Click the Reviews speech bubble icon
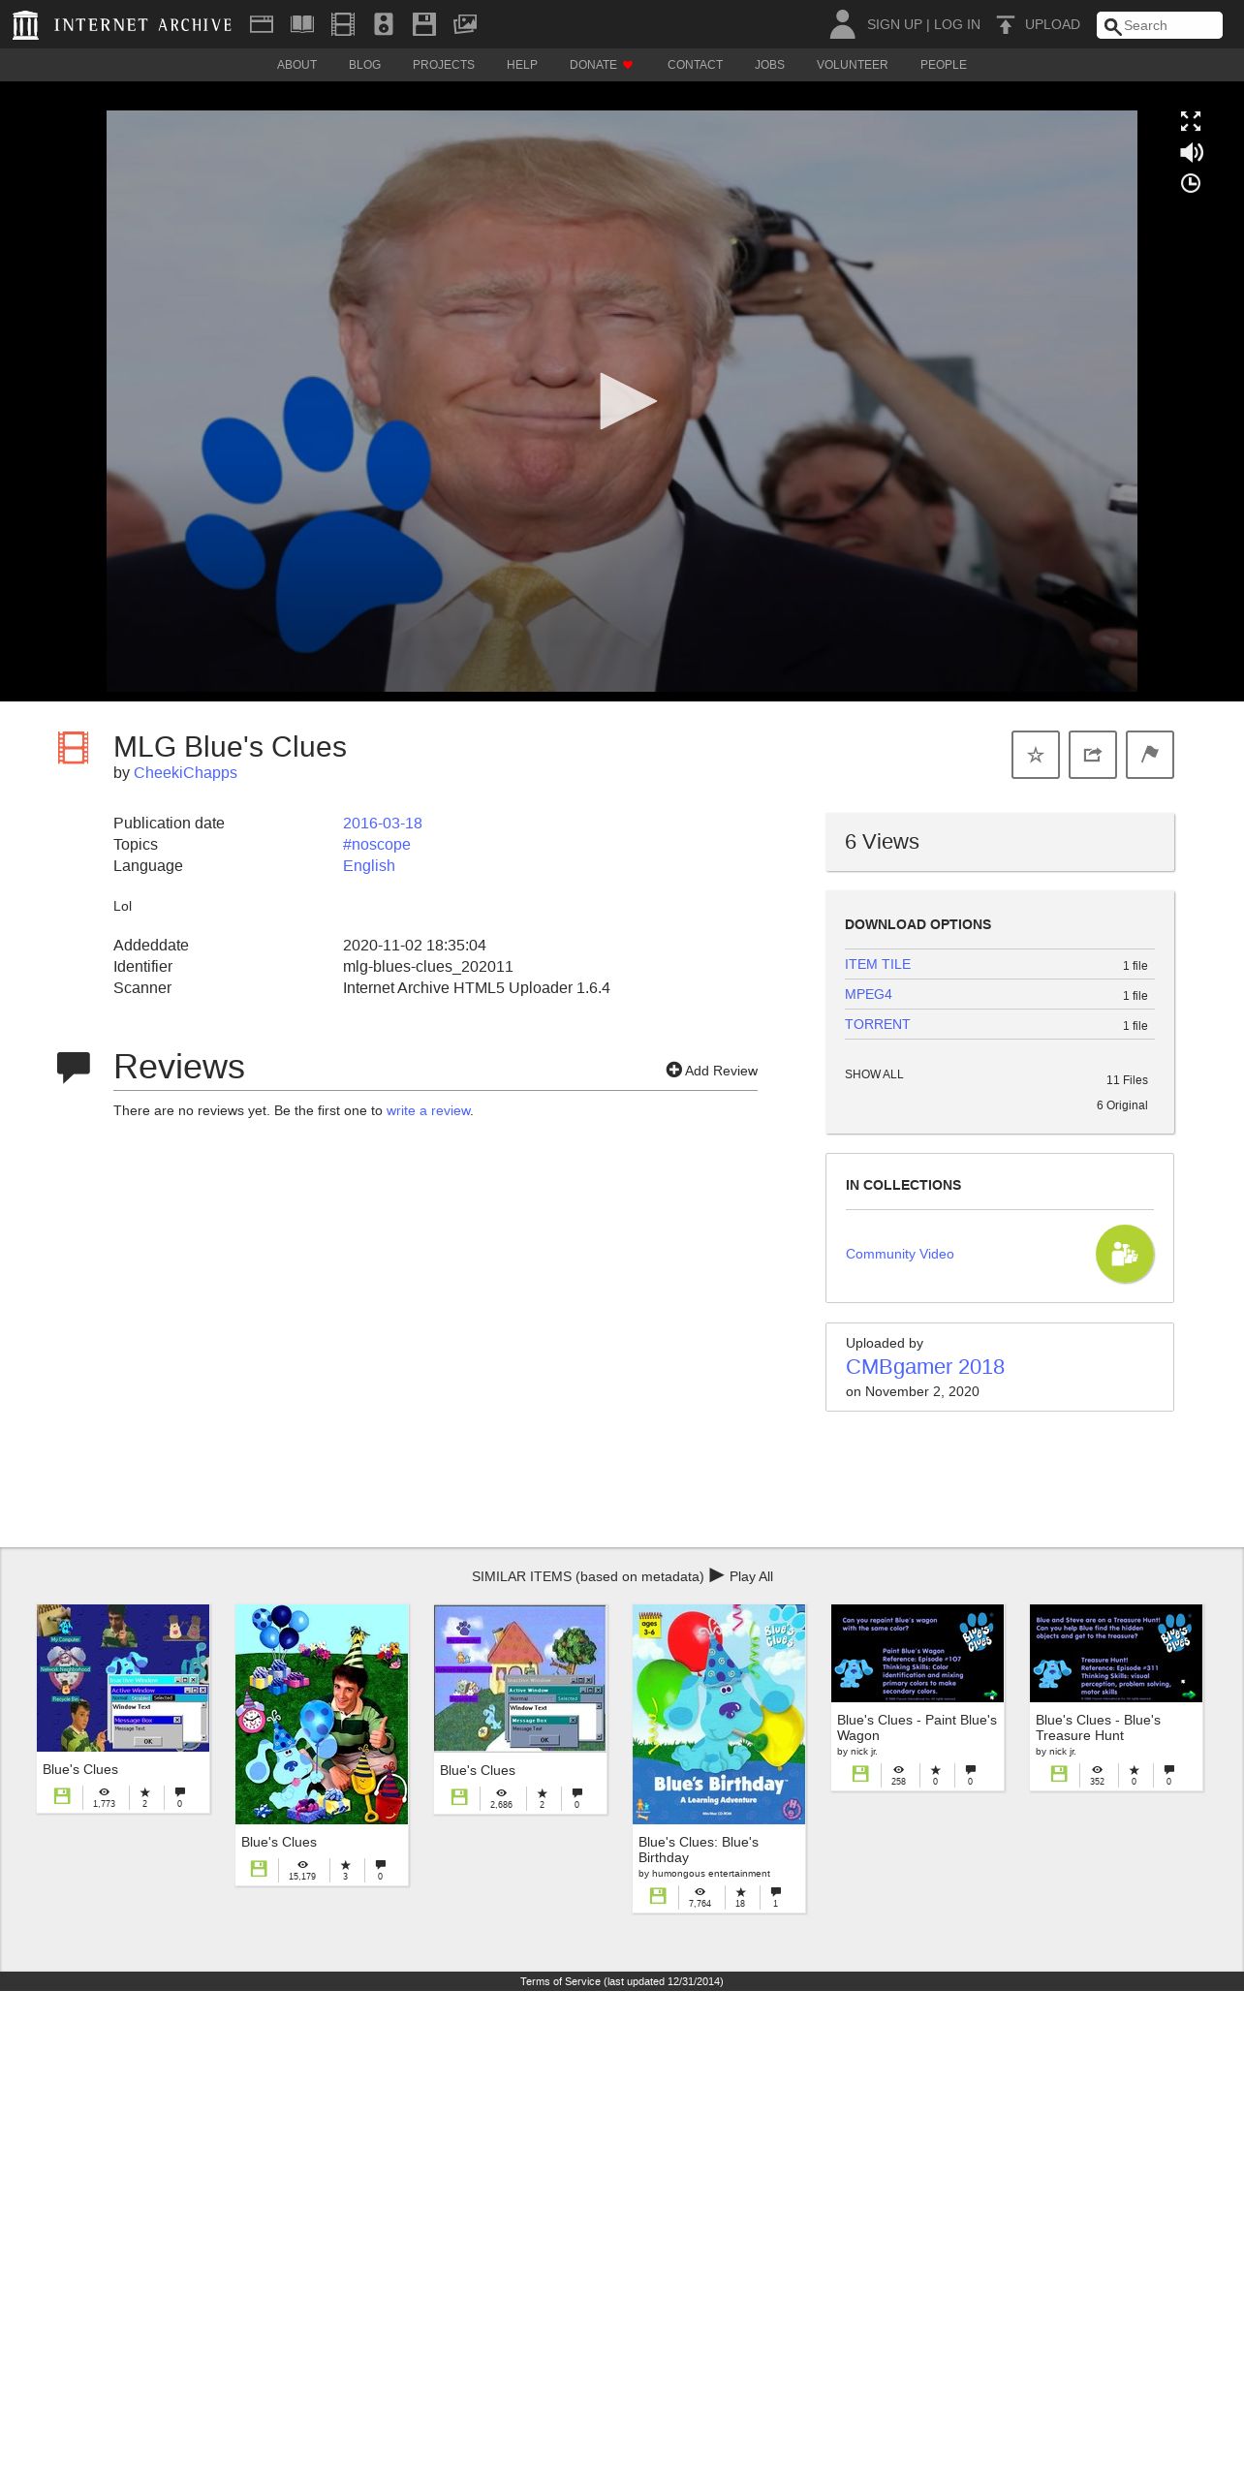 (74, 1067)
